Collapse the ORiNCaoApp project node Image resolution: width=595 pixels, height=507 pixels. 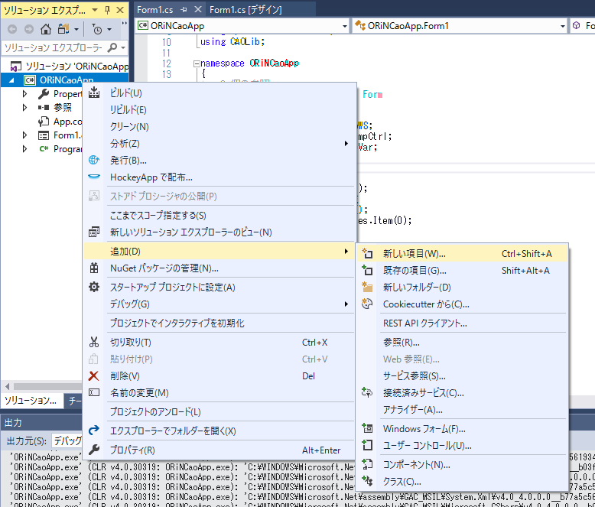[x=11, y=80]
